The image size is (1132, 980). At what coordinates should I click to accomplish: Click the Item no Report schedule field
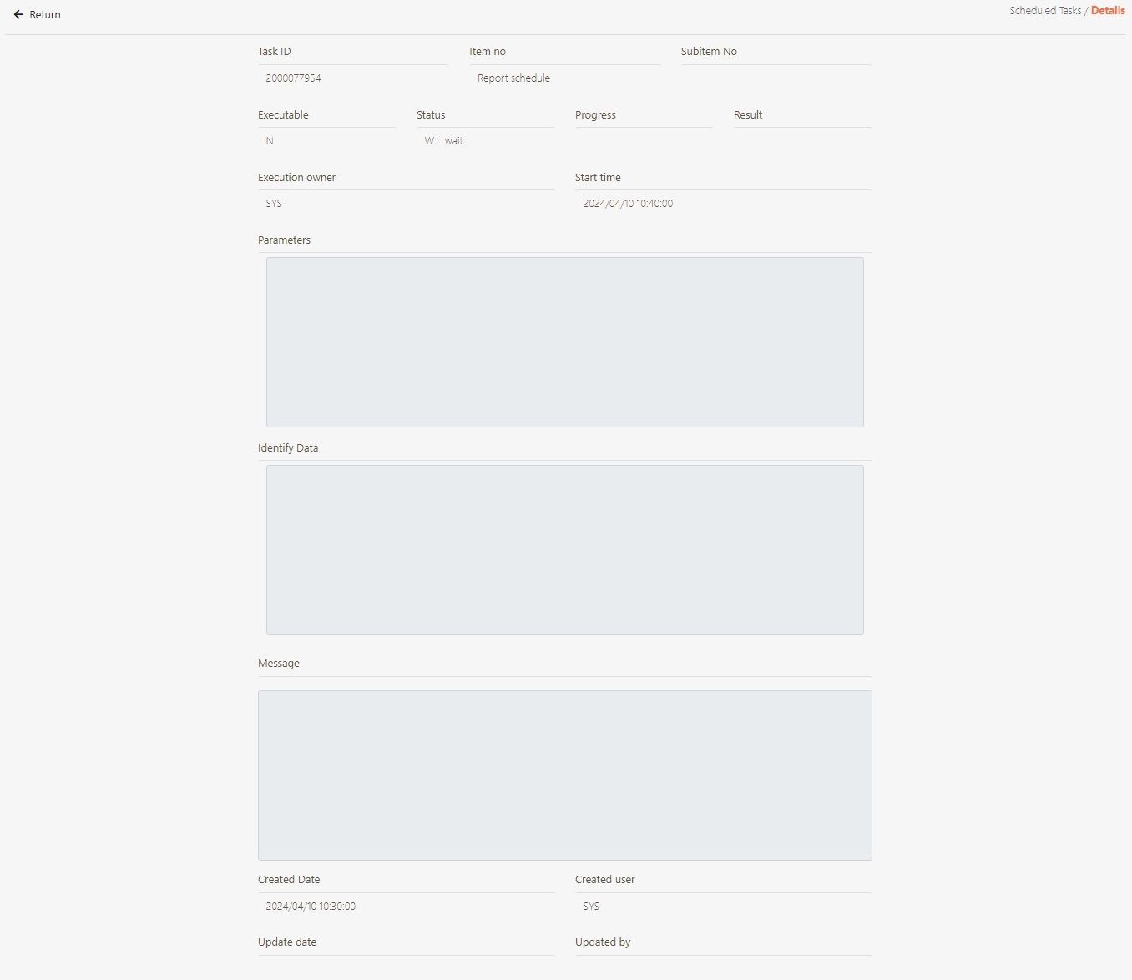click(x=563, y=78)
